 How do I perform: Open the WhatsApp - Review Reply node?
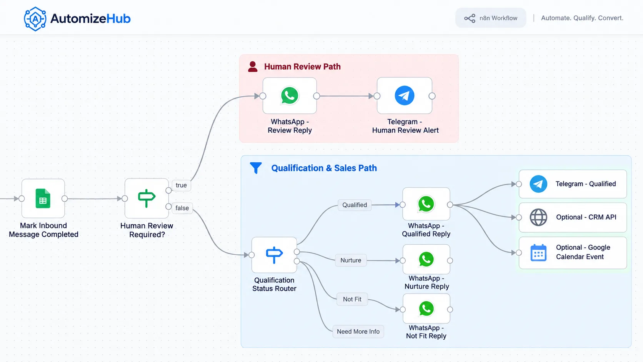pyautogui.click(x=290, y=96)
